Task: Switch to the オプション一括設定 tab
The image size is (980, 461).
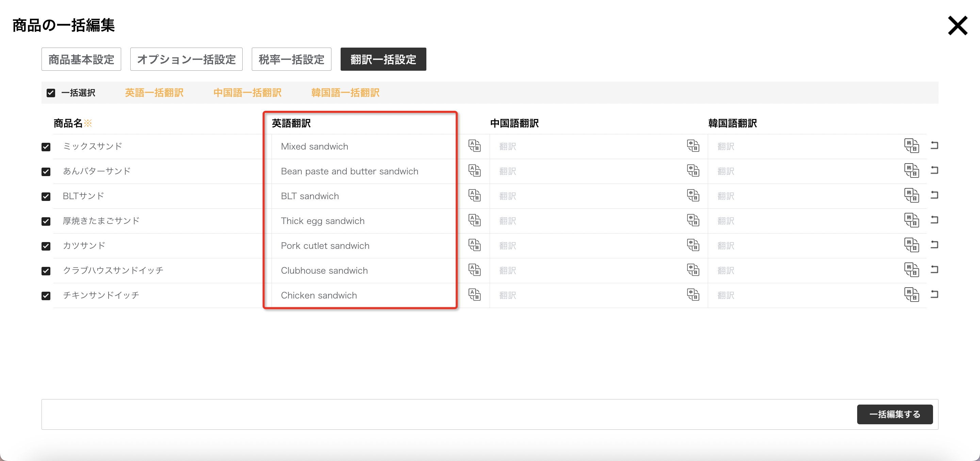Action: coord(186,59)
